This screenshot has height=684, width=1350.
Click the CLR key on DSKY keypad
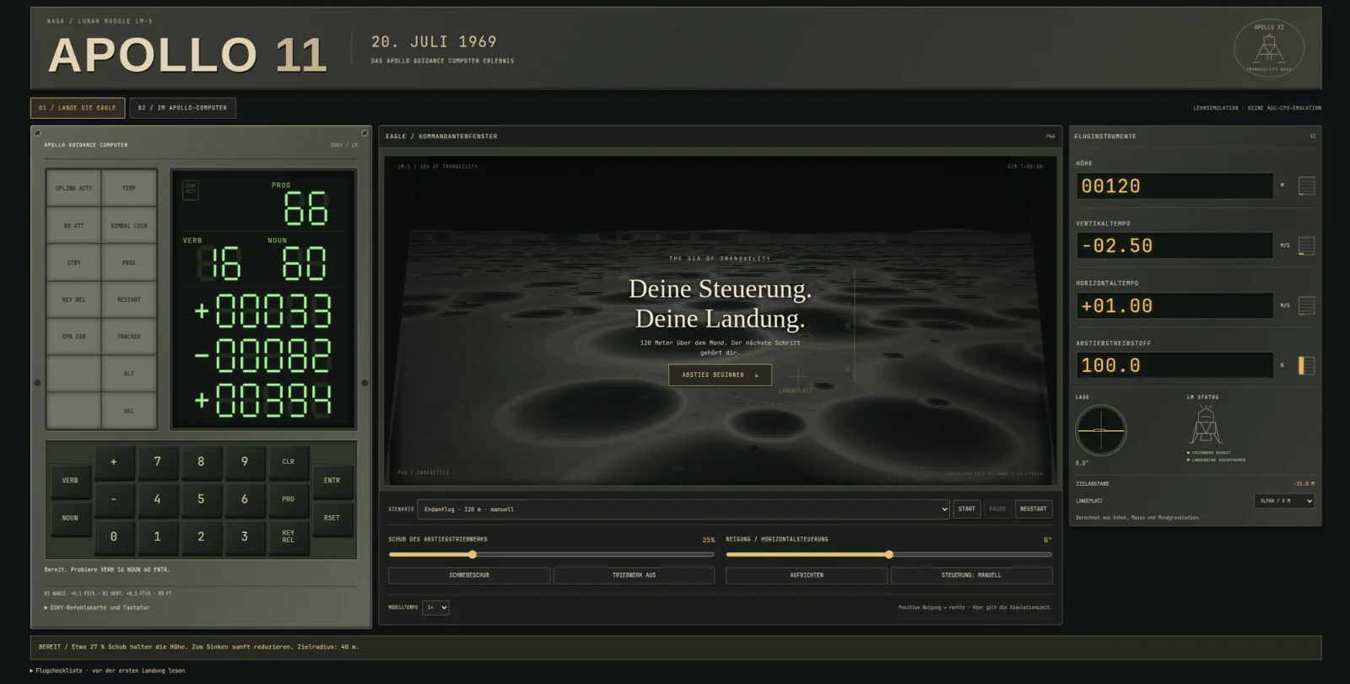point(289,462)
